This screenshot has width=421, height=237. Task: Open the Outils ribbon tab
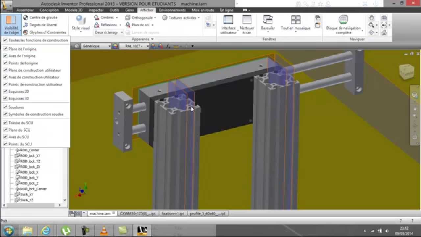114,10
